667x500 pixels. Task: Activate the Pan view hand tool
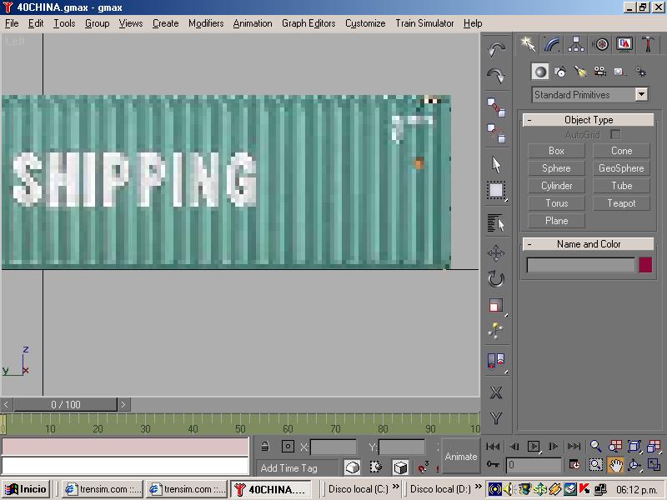[x=615, y=465]
